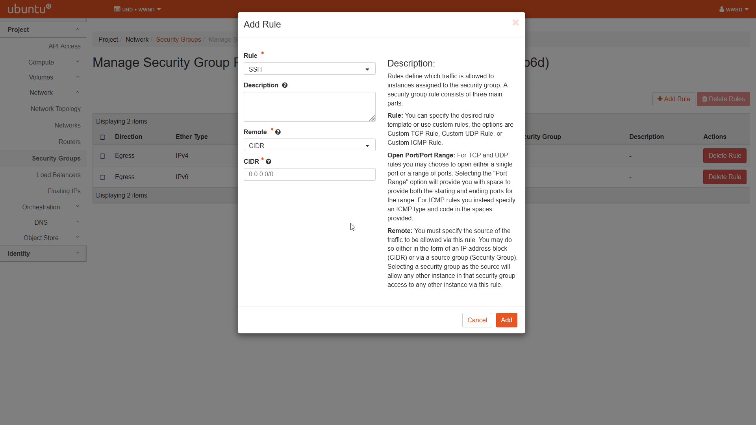The height and width of the screenshot is (425, 756).
Task: Click the user icon beside wwarr
Action: coord(722,9)
